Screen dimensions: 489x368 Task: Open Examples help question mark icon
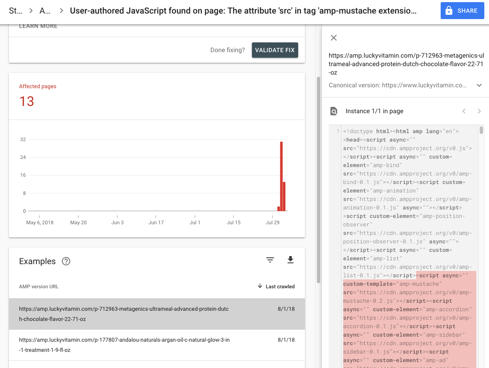(66, 261)
